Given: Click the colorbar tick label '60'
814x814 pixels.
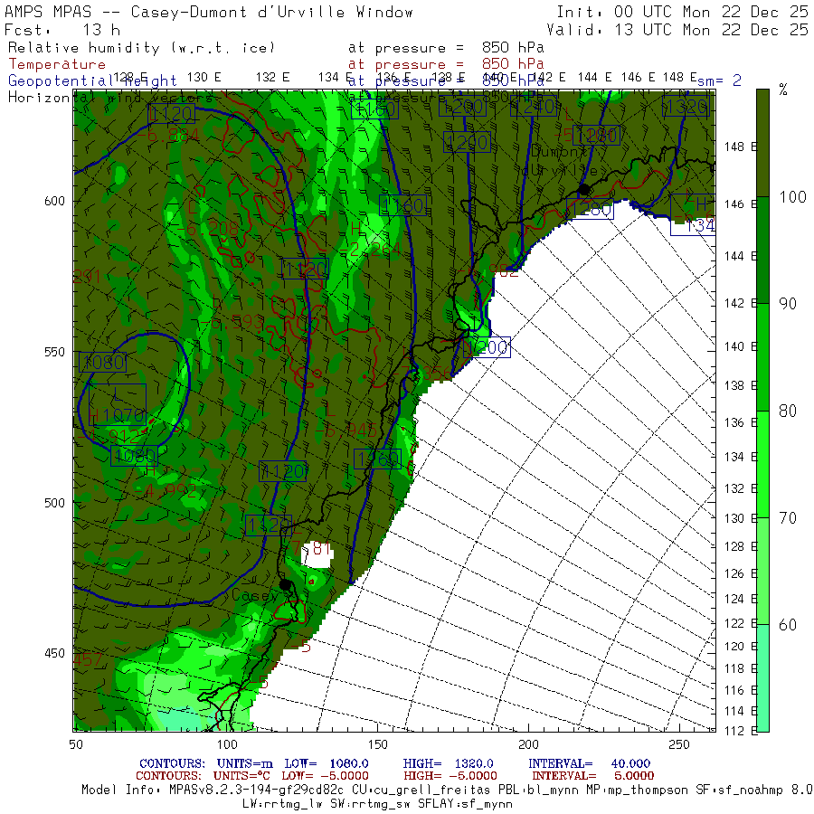Looking at the screenshot, I should [788, 625].
